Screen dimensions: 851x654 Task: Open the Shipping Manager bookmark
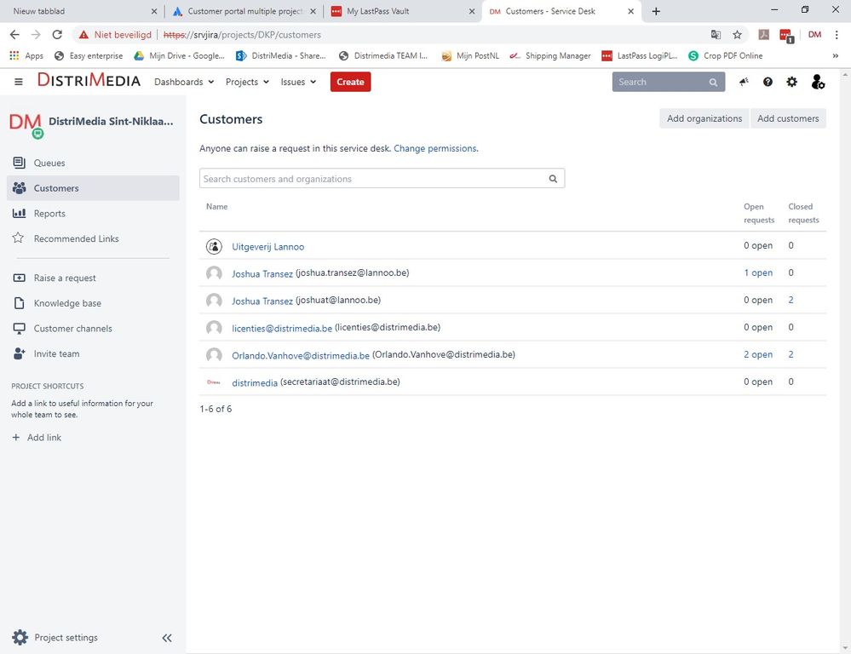[549, 55]
